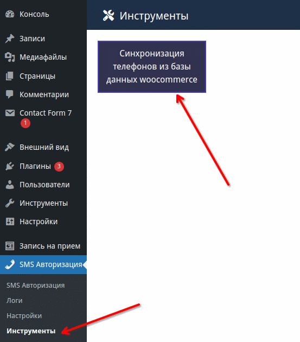
Task: Click the Консоль dashboard gauge icon
Action: [x=10, y=14]
